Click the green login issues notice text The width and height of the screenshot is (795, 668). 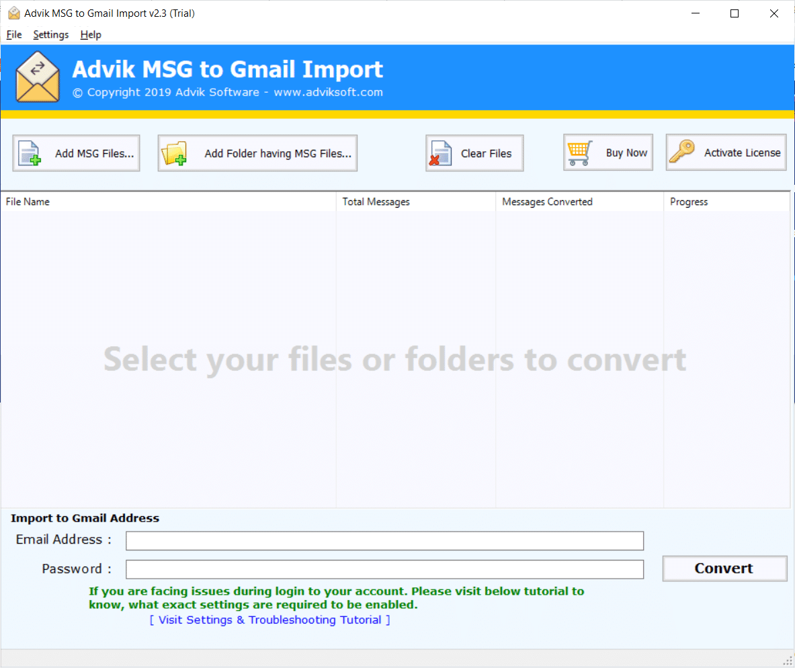[x=336, y=598]
